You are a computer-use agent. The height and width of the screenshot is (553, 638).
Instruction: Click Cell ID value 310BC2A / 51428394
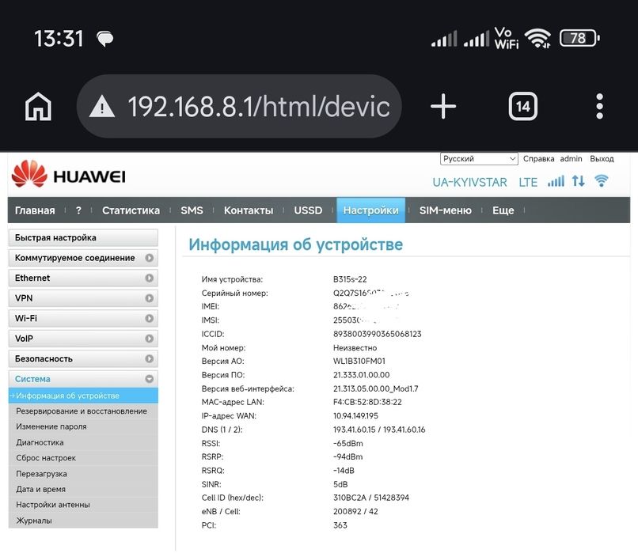click(x=371, y=498)
